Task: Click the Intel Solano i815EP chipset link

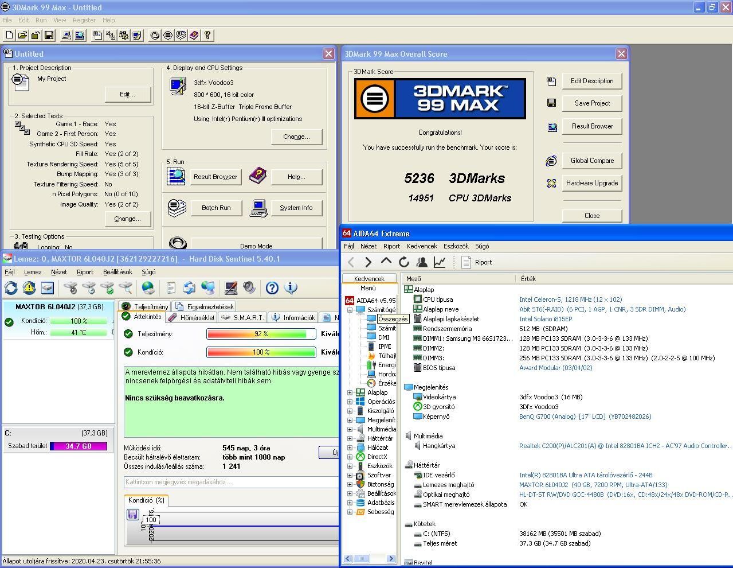Action: [546, 319]
